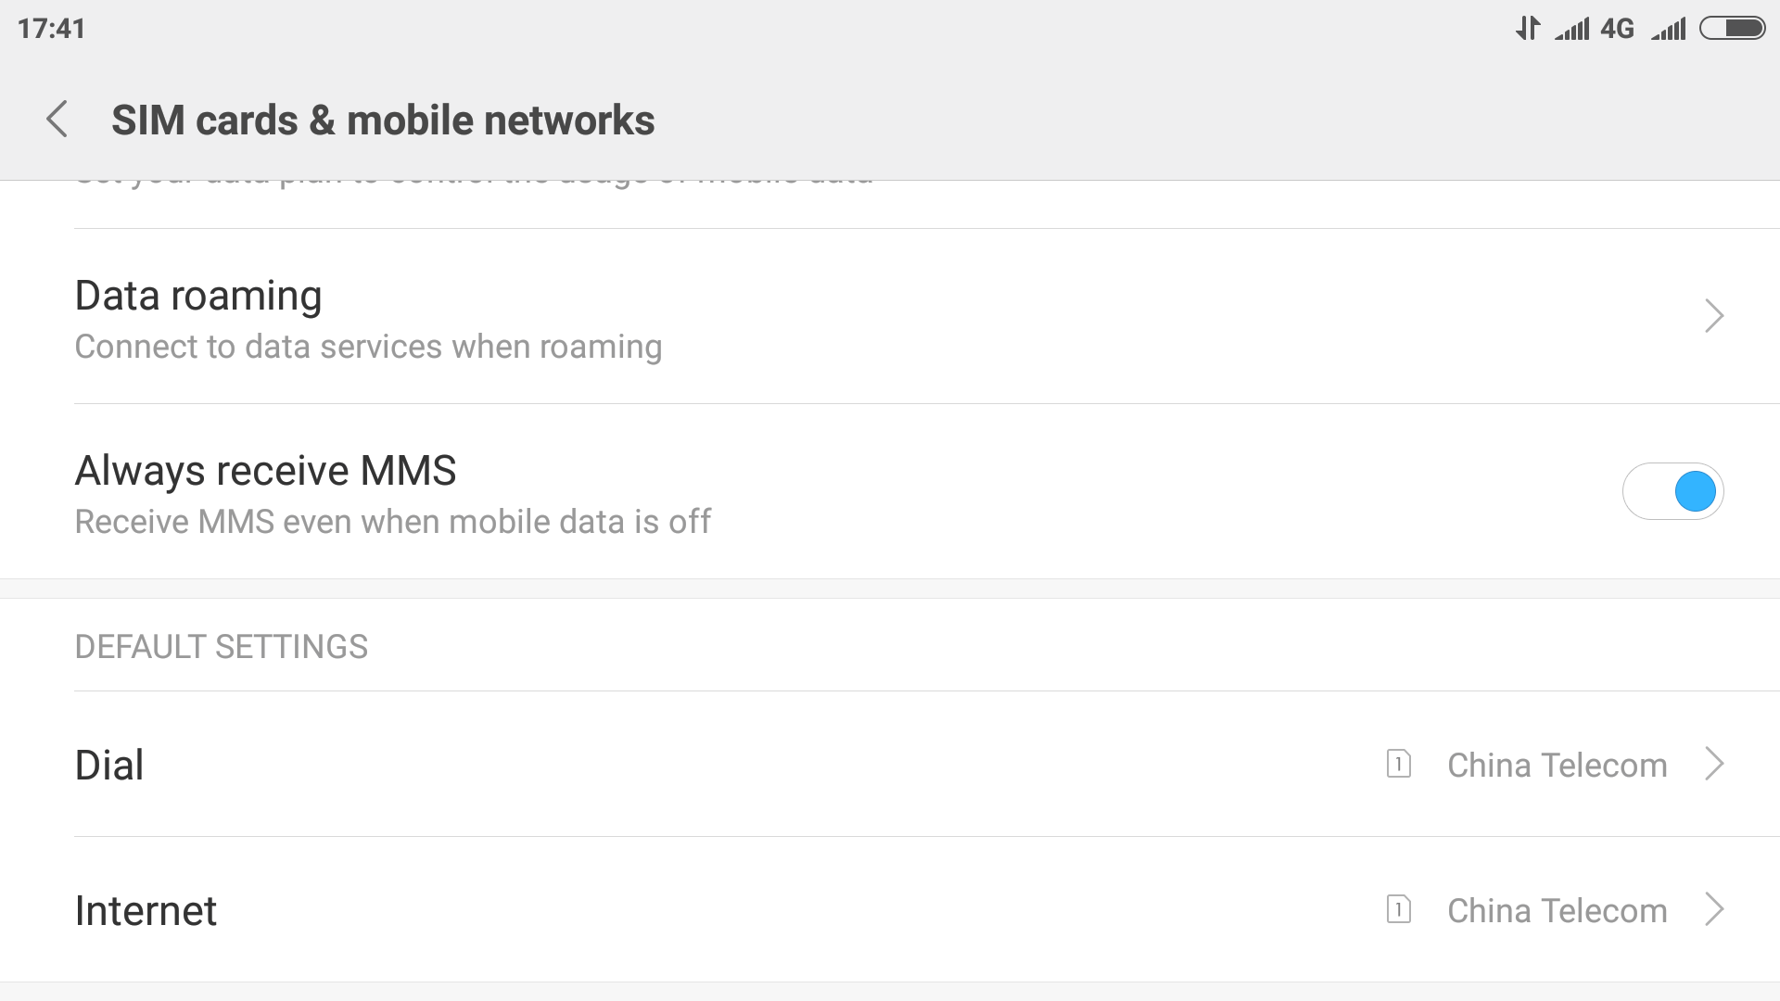Image resolution: width=1780 pixels, height=1001 pixels.
Task: Open the Internet default SIM setting
Action: coord(890,909)
